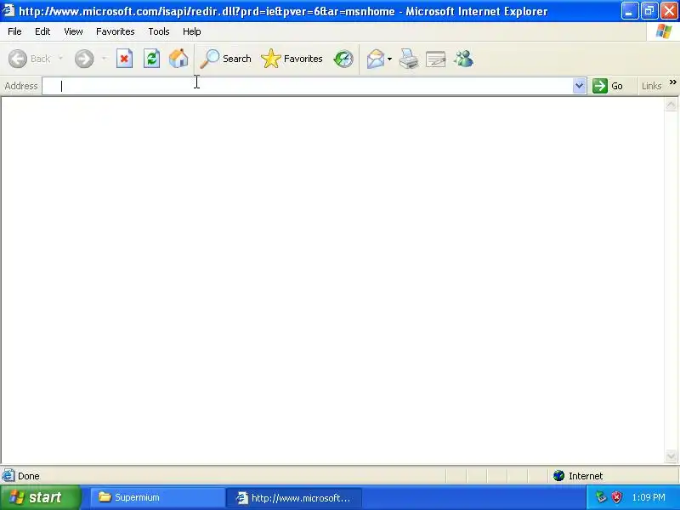Close the Internet Explorer window
Screen dimensions: 680x510
[x=669, y=11]
